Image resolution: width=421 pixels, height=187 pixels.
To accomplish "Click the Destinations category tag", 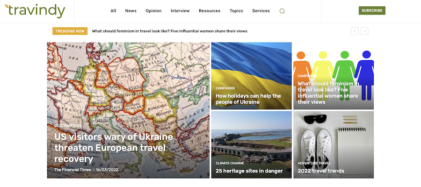I will (x=68, y=126).
